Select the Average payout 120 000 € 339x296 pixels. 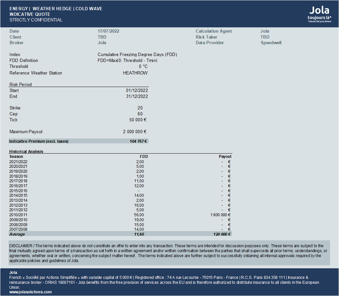click(222, 234)
